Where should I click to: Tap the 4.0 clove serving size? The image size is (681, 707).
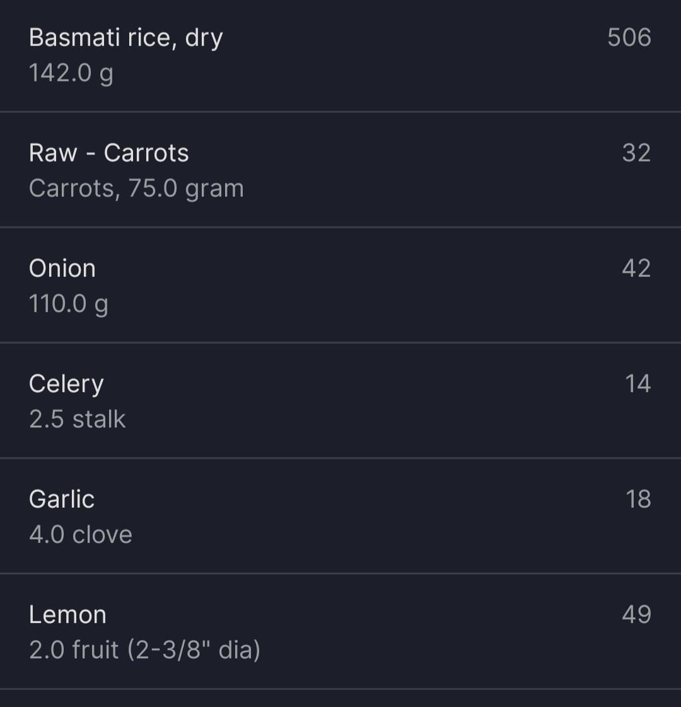80,535
